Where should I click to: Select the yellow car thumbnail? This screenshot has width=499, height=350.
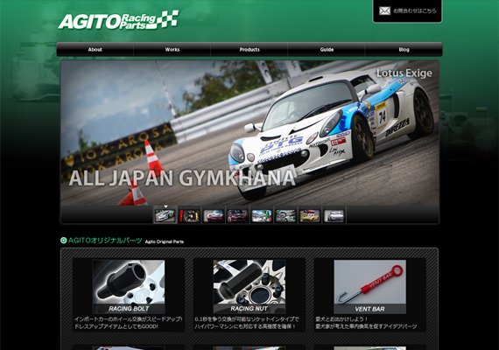(310, 216)
